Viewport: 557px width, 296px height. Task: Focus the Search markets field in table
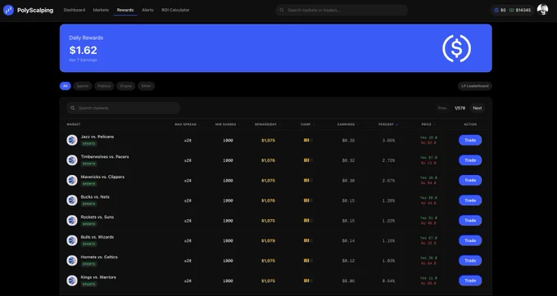click(123, 108)
